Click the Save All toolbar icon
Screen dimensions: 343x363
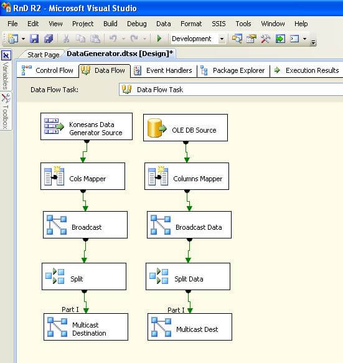[49, 39]
